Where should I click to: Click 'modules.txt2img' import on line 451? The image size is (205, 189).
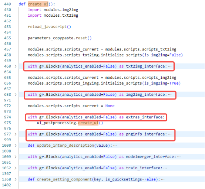[61, 16]
